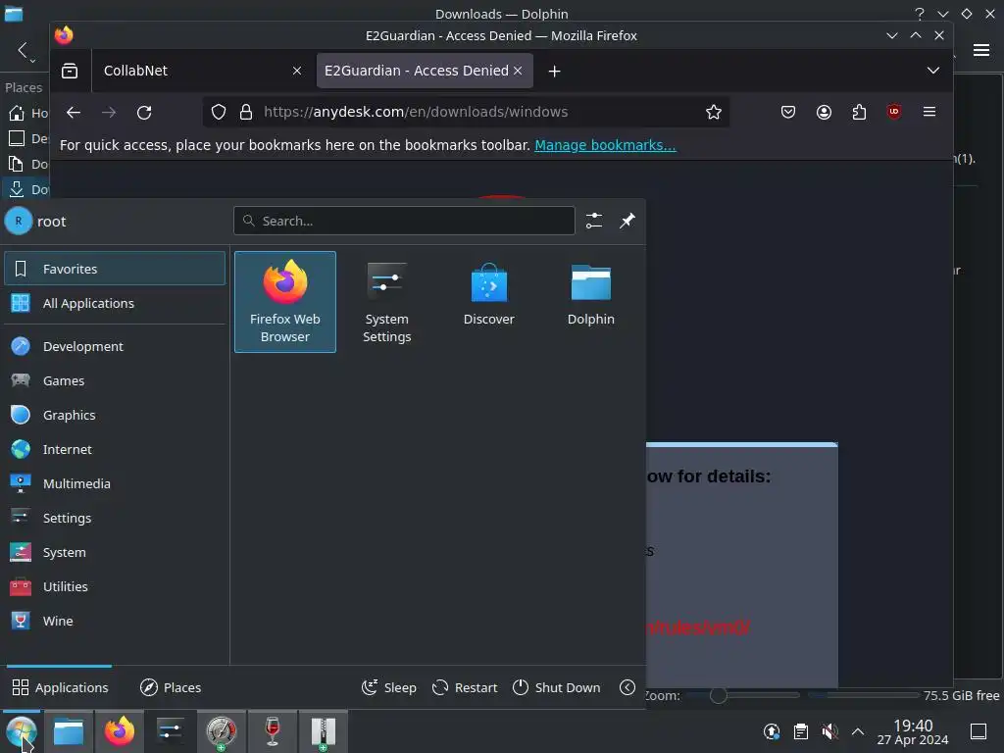Open the Firefox hamburger menu
This screenshot has height=753, width=1004.
tap(929, 112)
